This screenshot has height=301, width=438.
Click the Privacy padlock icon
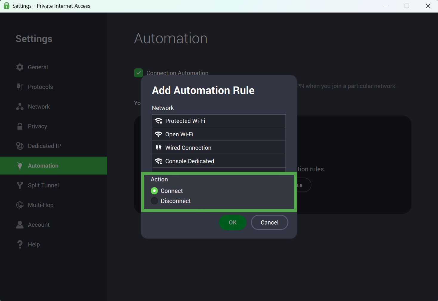click(x=20, y=126)
